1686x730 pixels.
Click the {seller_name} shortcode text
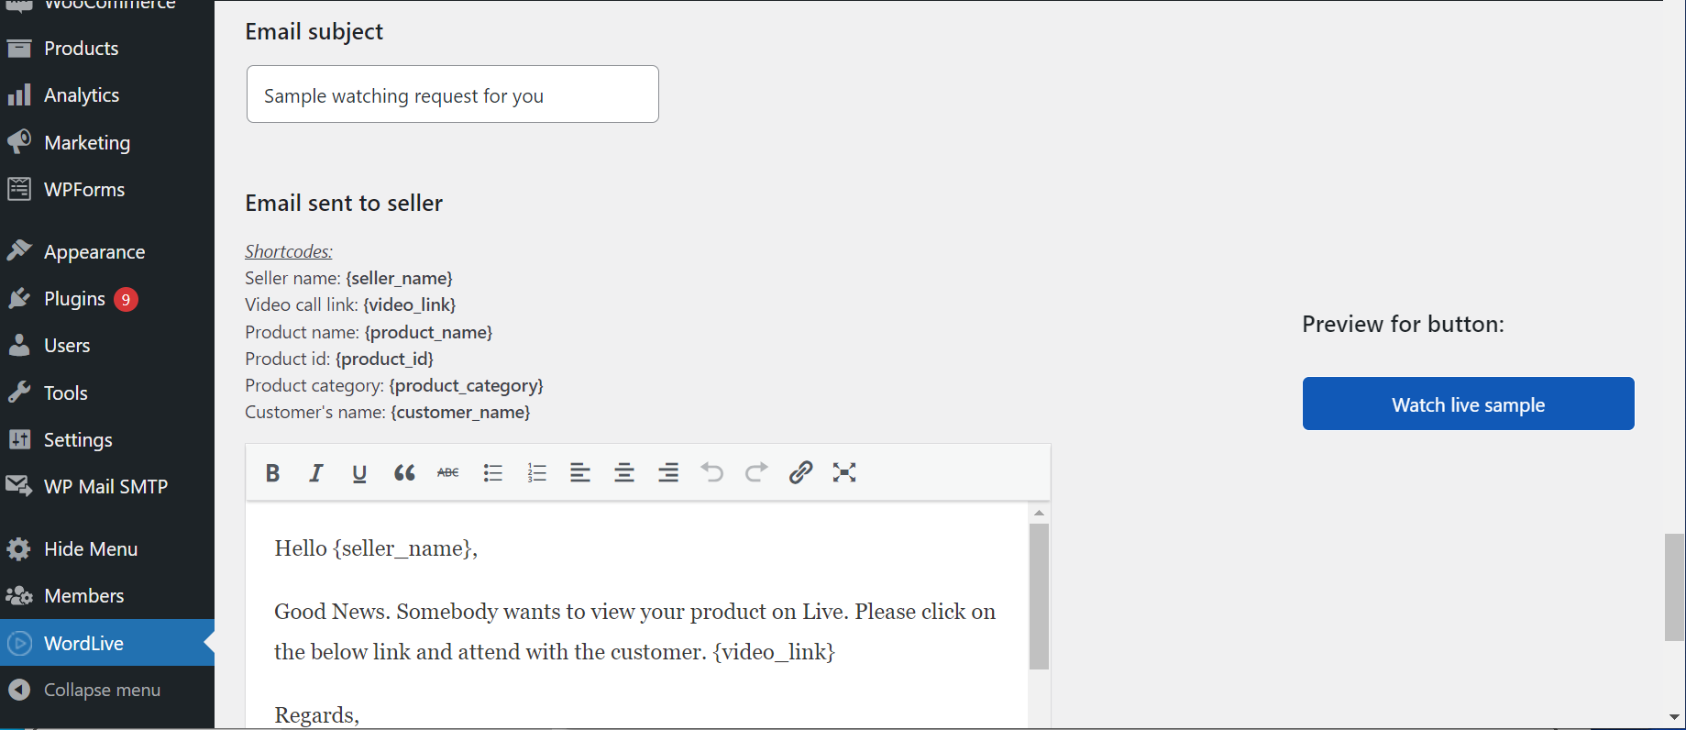pyautogui.click(x=399, y=278)
